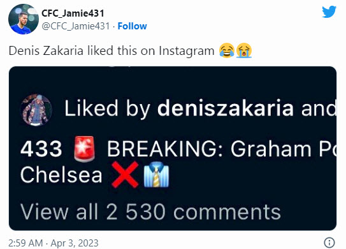Open the 2:59 AM Apr 3, 2023 timestamp

[x=54, y=243]
